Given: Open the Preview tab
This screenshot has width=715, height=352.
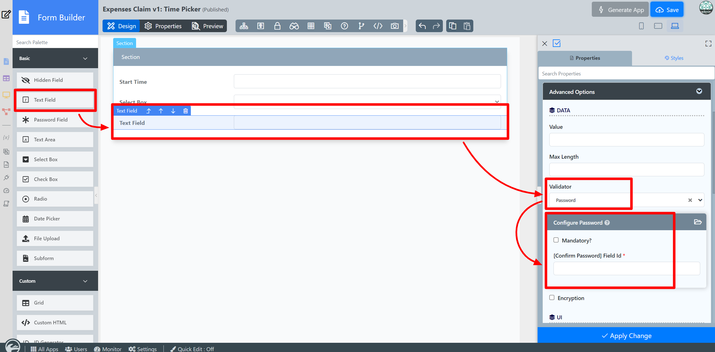Looking at the screenshot, I should 207,26.
